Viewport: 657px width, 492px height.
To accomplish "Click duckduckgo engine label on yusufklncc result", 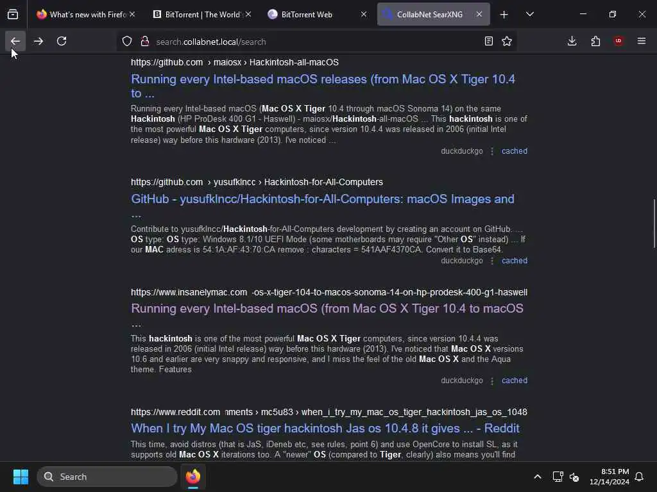I will pos(462,261).
